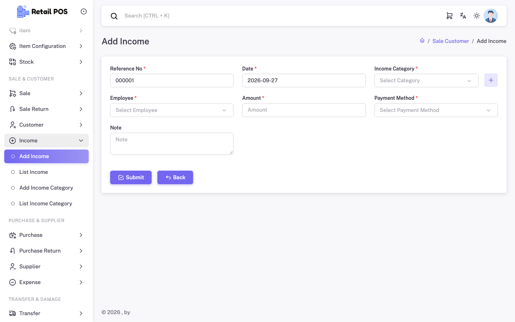
Task: Expand the Supplier menu chevron
Action: pyautogui.click(x=81, y=267)
